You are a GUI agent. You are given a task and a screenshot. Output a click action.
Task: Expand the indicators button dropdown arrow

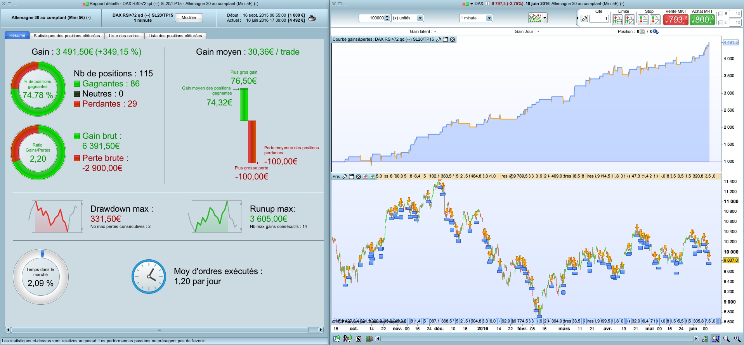(x=545, y=18)
